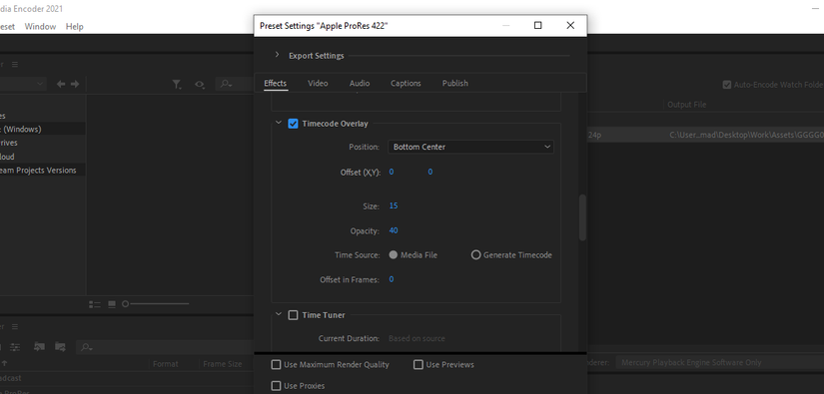Switch to the Video tab
Image resolution: width=824 pixels, height=394 pixels.
[318, 84]
